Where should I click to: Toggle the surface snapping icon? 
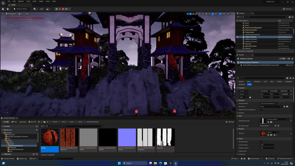(x=203, y=14)
